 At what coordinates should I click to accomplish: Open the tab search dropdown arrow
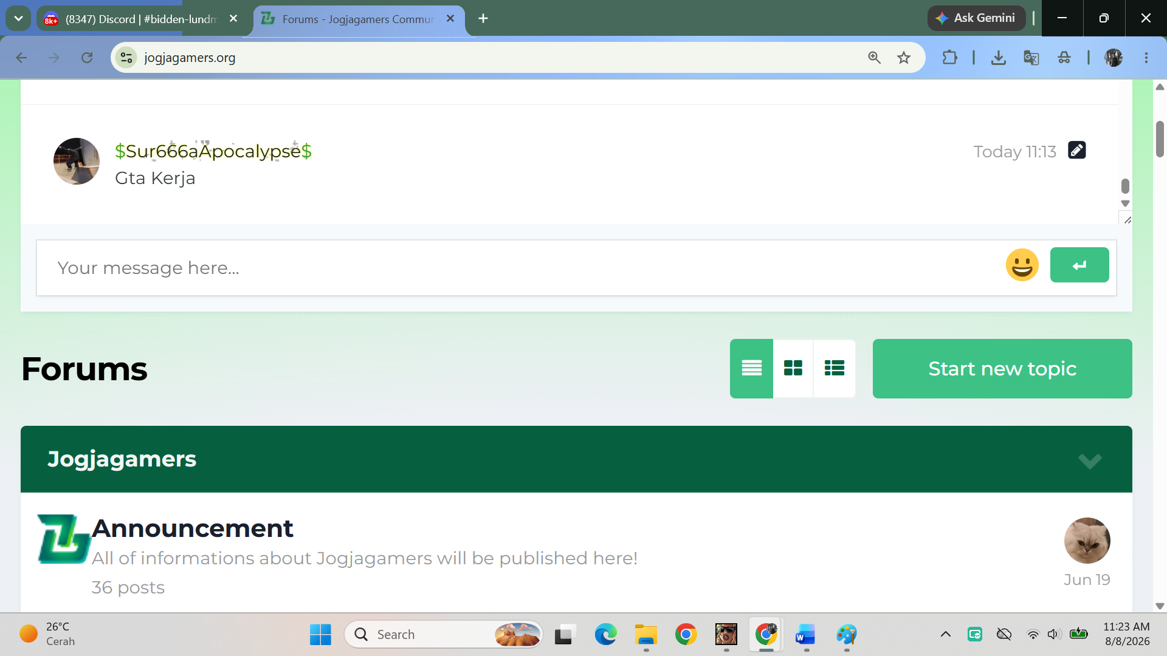coord(18,18)
